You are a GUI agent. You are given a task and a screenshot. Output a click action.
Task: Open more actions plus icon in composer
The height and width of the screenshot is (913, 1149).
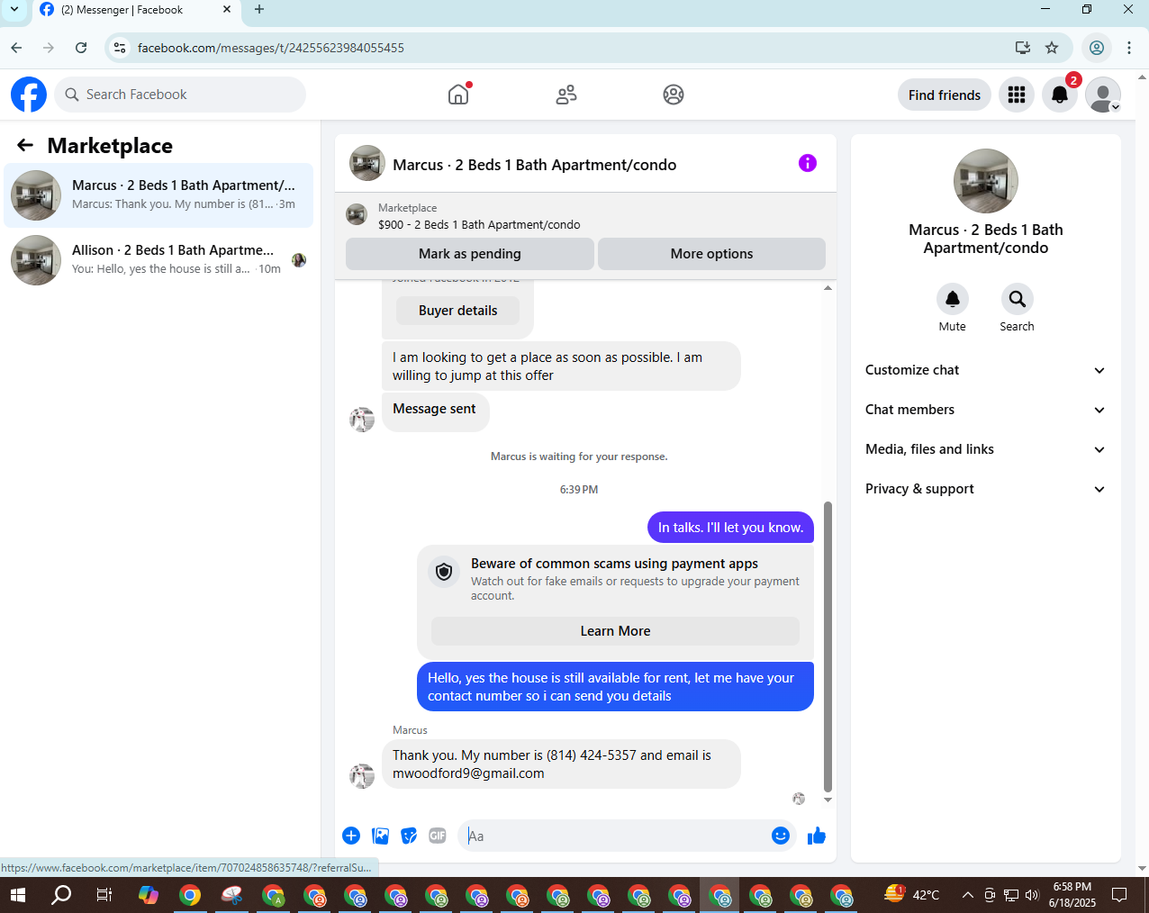pyautogui.click(x=351, y=836)
